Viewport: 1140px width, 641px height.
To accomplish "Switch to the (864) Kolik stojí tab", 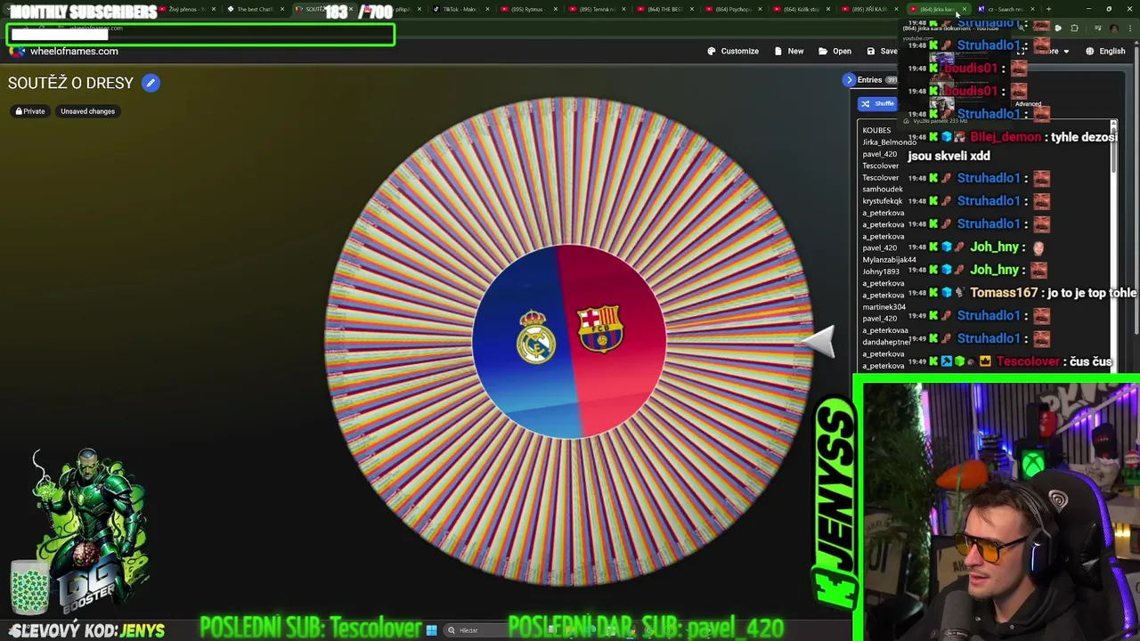I will 800,9.
